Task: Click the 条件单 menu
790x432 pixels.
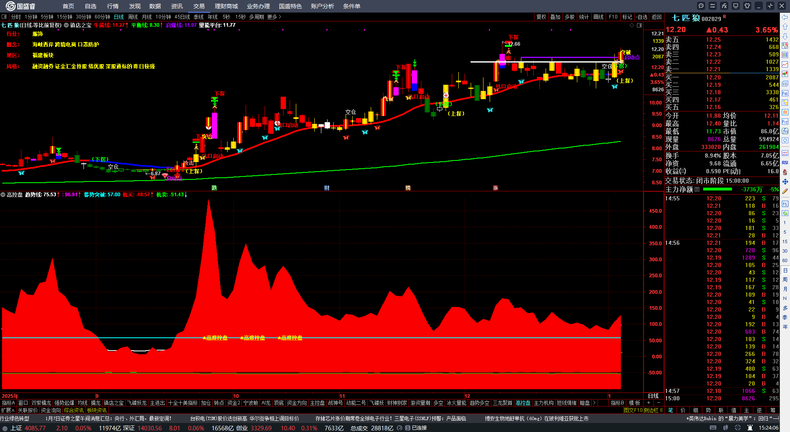Action: 352,6
